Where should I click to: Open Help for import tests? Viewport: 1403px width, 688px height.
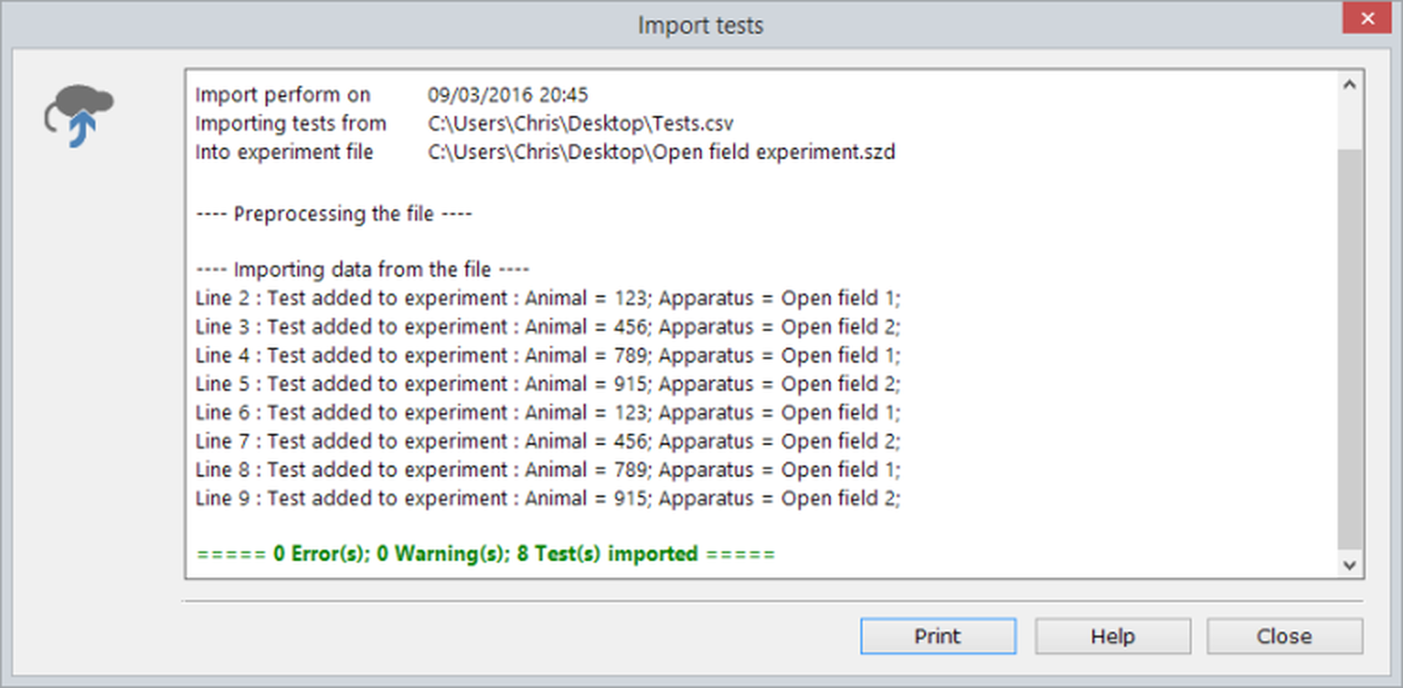1112,637
